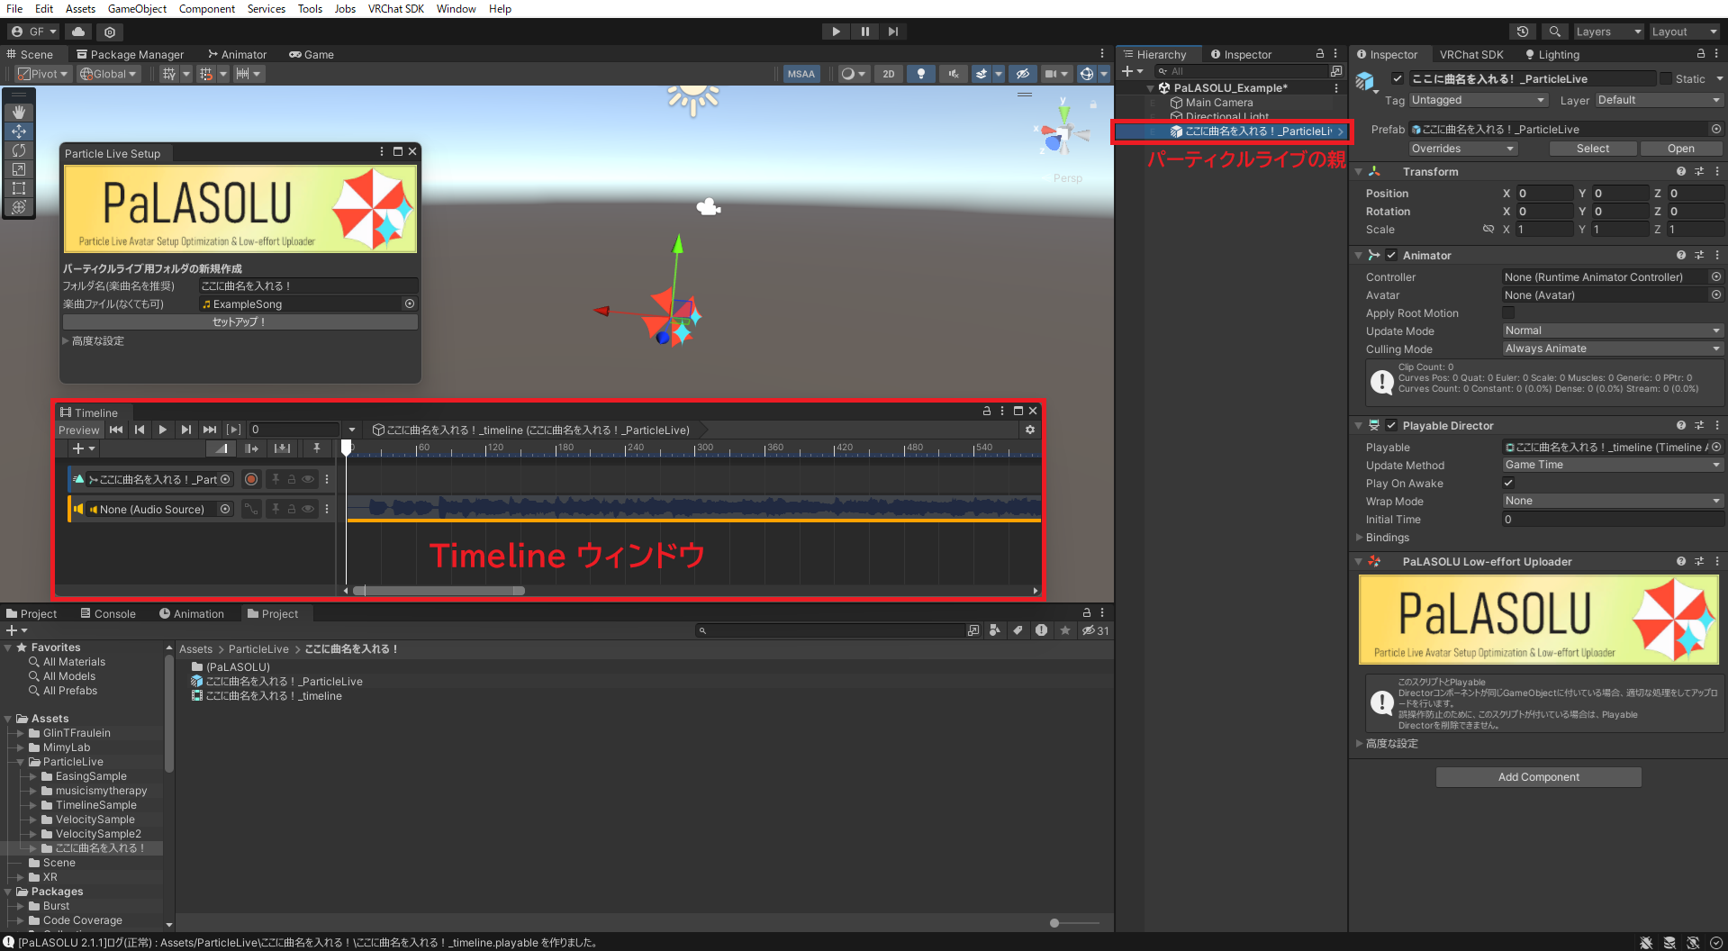The image size is (1728, 951).
Task: Open the GameObject menu in the menu bar
Action: click(x=136, y=9)
